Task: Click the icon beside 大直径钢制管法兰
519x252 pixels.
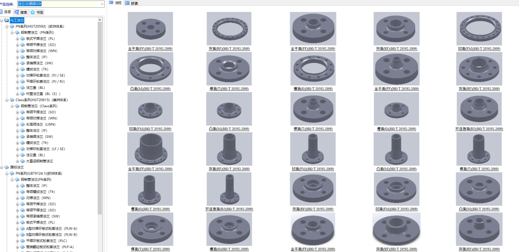Action: 23,161
